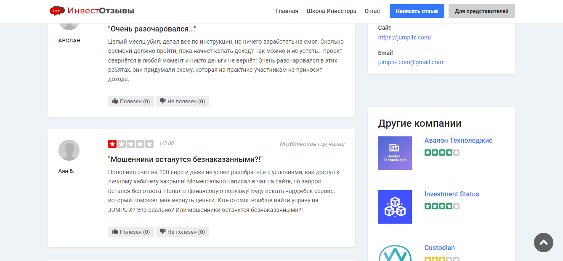Click thumbs-down icon on Аян Б.'s review

click(x=164, y=232)
